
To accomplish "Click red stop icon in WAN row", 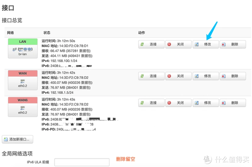I will click(x=169, y=76).
